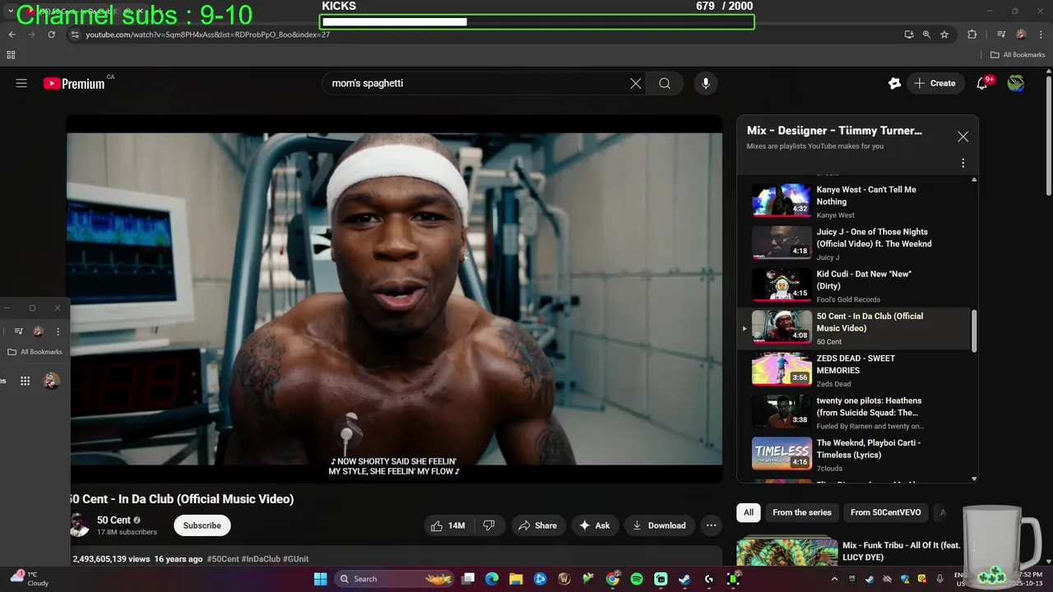1053x592 pixels.
Task: Select the All filter chip
Action: click(x=749, y=512)
